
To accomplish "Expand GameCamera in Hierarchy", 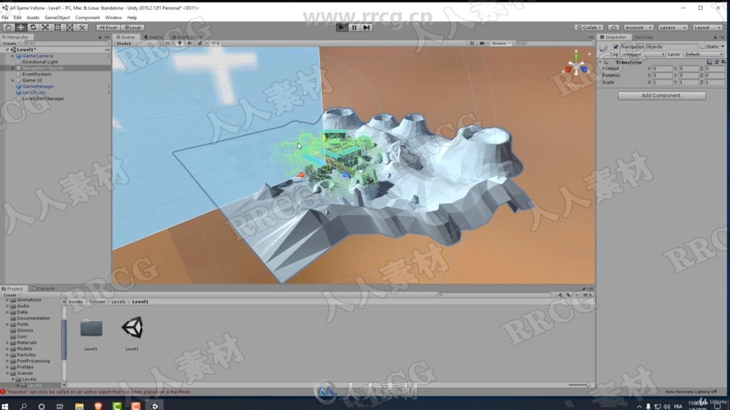I will (13, 56).
